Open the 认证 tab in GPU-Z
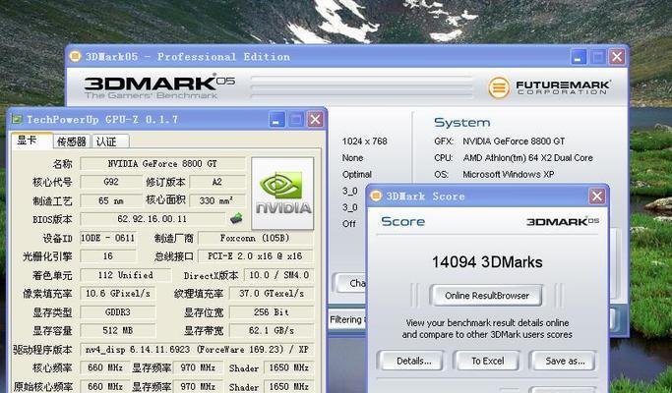This screenshot has width=672, height=393. 109,141
